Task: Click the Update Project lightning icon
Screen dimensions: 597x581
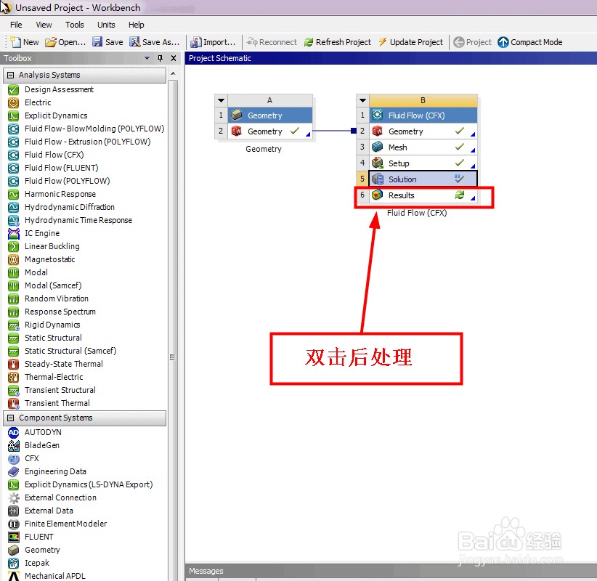Action: [382, 42]
